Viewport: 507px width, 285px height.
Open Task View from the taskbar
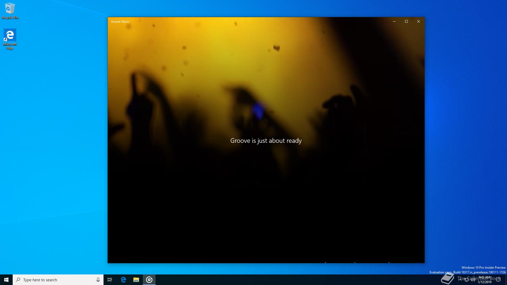pyautogui.click(x=110, y=280)
